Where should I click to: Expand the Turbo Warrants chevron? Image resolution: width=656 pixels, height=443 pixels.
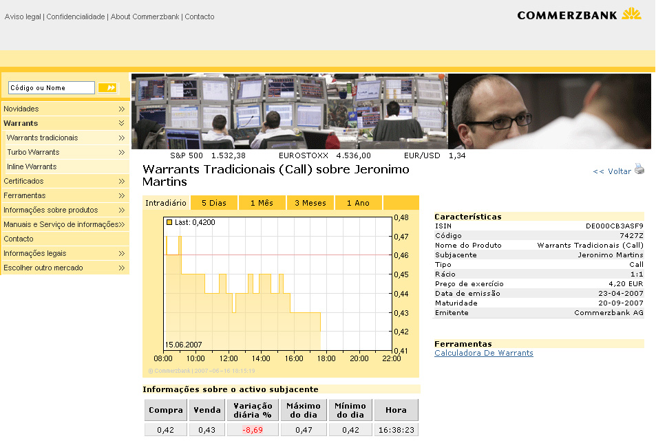(x=121, y=153)
